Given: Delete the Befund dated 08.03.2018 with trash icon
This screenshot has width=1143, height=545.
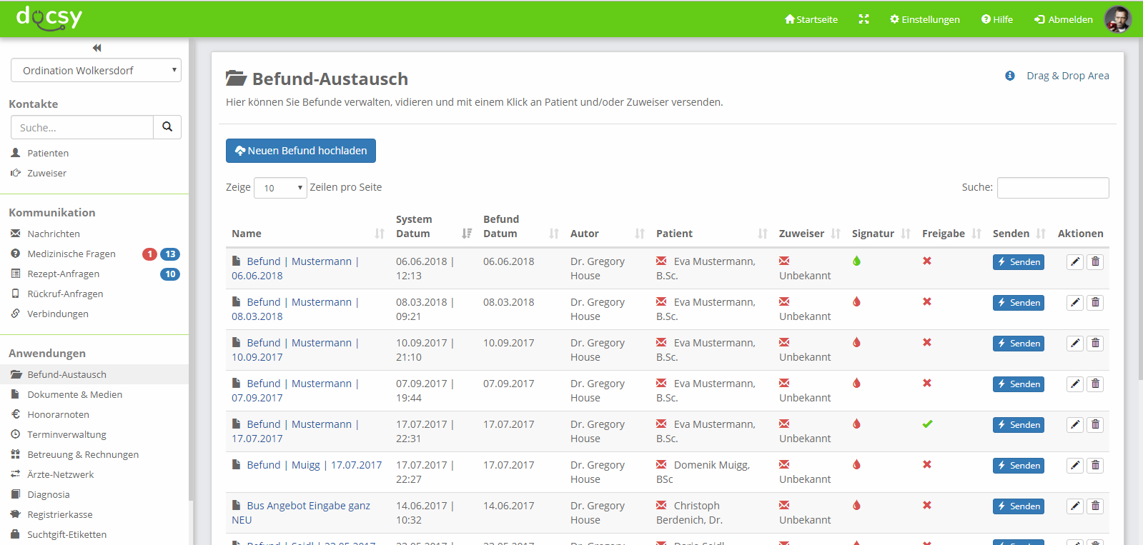Looking at the screenshot, I should (1095, 303).
